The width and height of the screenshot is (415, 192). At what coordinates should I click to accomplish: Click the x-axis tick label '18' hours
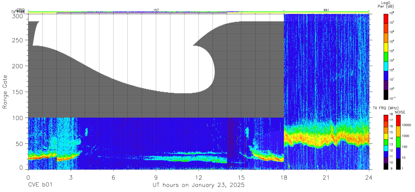coord(284,177)
